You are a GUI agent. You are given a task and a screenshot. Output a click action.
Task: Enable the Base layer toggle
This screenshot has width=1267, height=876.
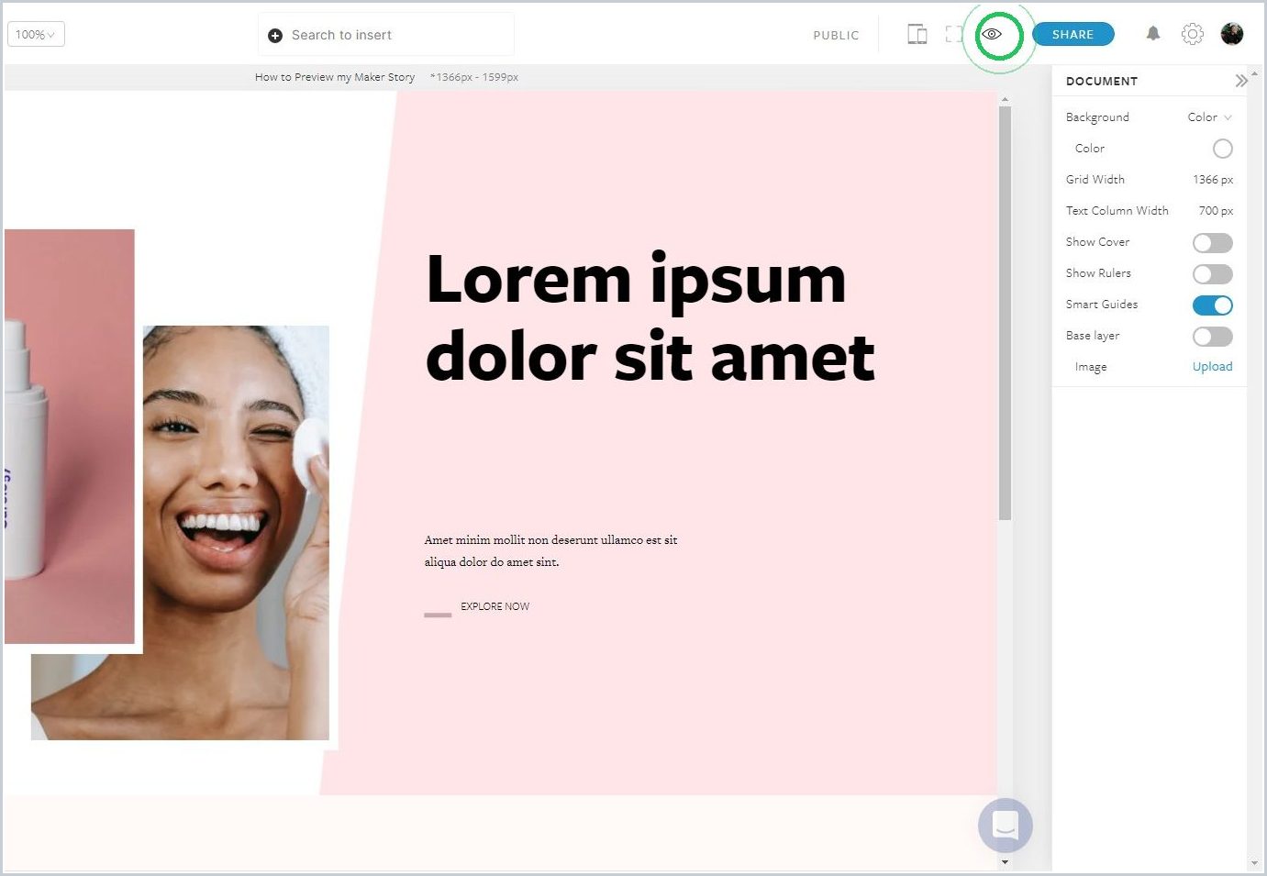1212,337
